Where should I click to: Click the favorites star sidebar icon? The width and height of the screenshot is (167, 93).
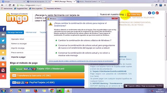tap(3, 52)
